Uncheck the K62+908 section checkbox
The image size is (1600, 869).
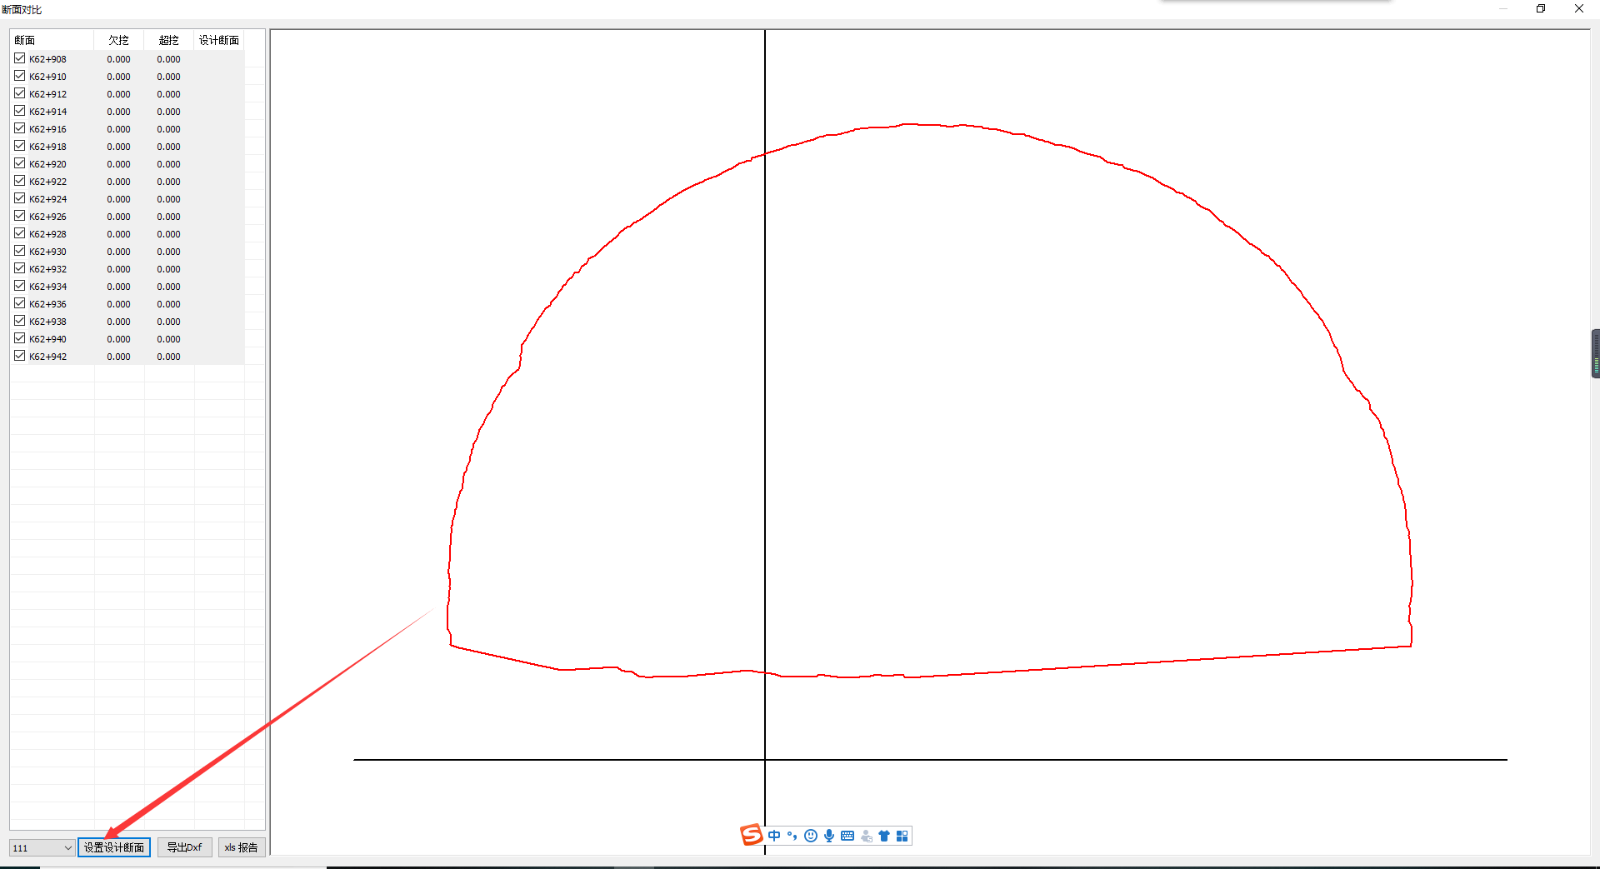[20, 58]
